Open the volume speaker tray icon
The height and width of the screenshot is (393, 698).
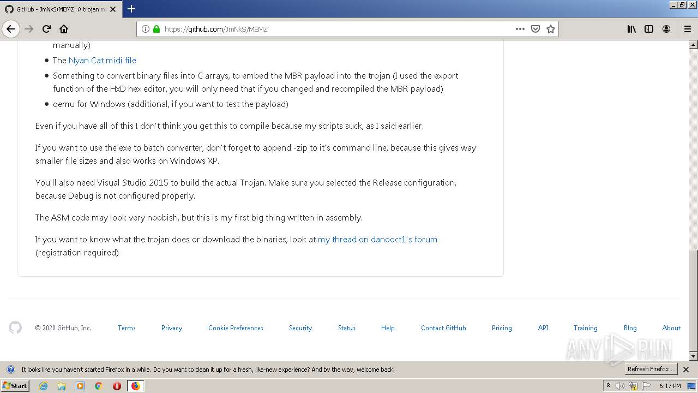[x=620, y=386]
